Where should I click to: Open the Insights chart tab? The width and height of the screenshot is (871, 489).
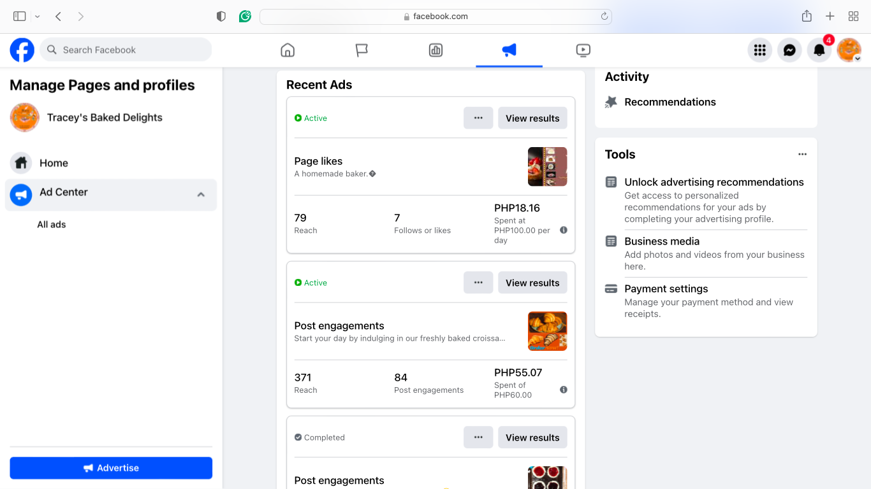[x=435, y=50]
